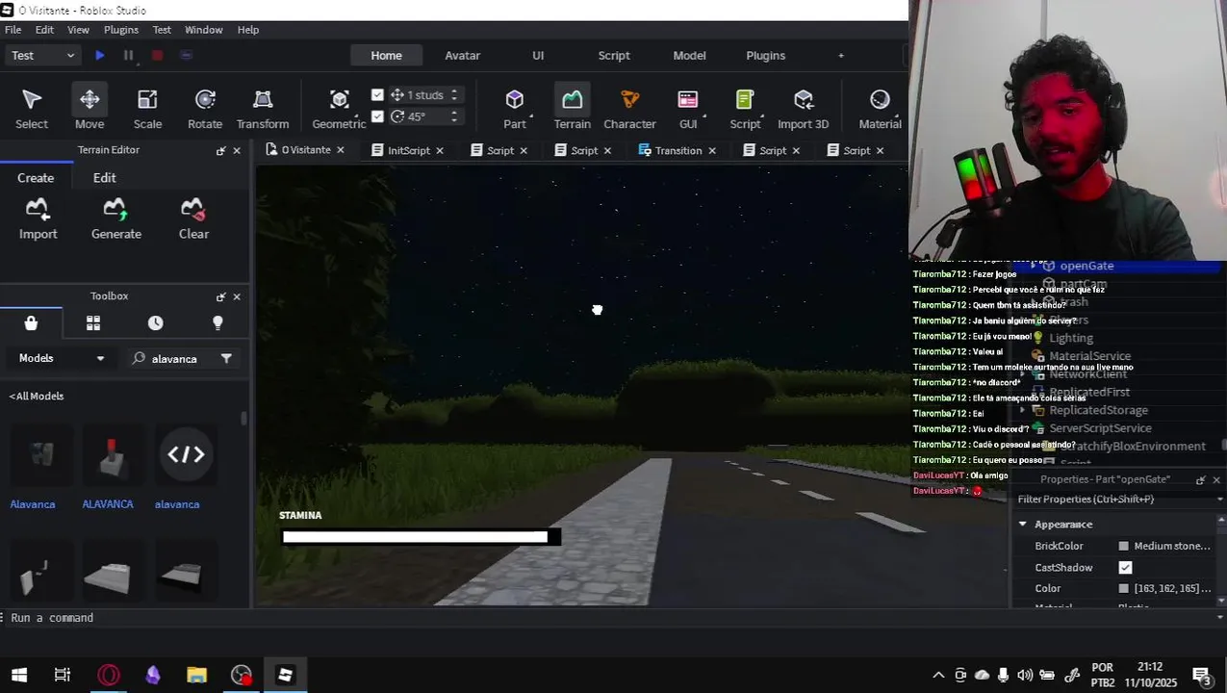1227x693 pixels.
Task: Open Toolbox lightbulb creations tab
Action: click(x=217, y=323)
